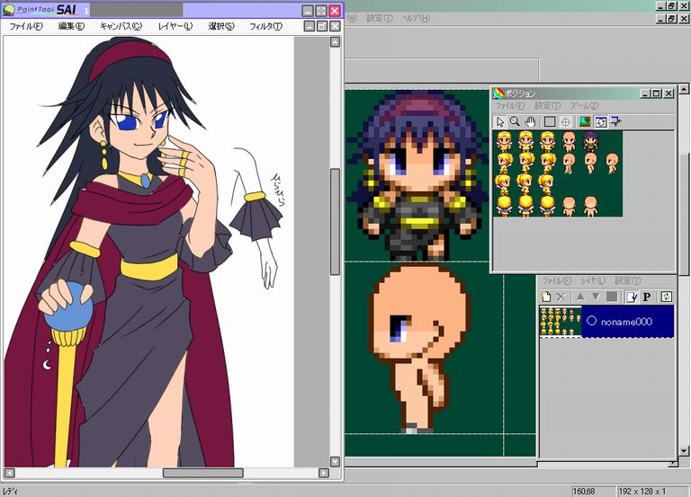Toggle the blue refresh window icon in Position toolbar
This screenshot has width=691, height=497.
click(601, 122)
